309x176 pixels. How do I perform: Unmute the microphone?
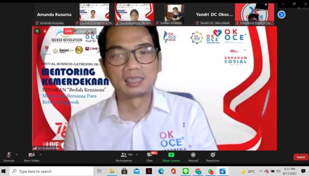pos(9,157)
